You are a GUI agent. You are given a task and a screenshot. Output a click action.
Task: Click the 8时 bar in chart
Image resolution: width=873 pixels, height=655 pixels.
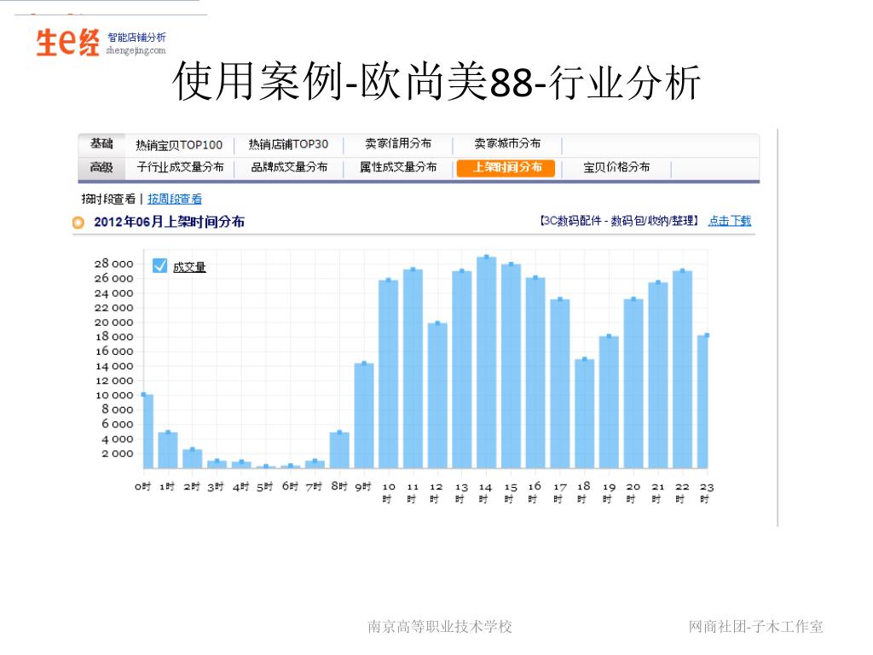click(x=339, y=450)
